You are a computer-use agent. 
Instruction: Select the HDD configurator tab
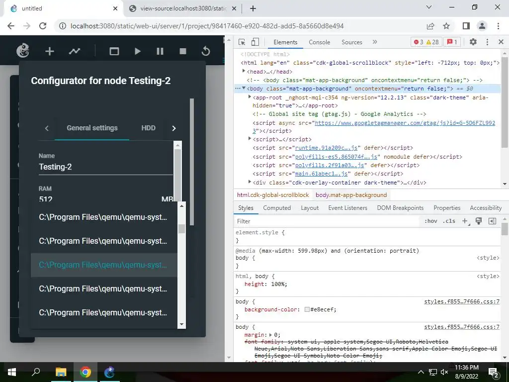(x=148, y=128)
